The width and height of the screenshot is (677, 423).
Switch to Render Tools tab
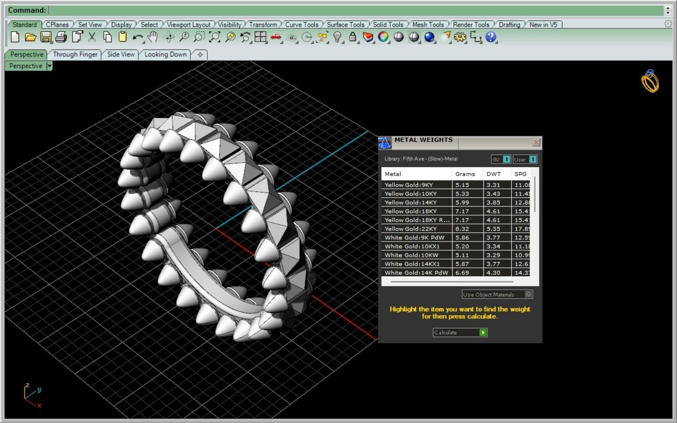471,25
